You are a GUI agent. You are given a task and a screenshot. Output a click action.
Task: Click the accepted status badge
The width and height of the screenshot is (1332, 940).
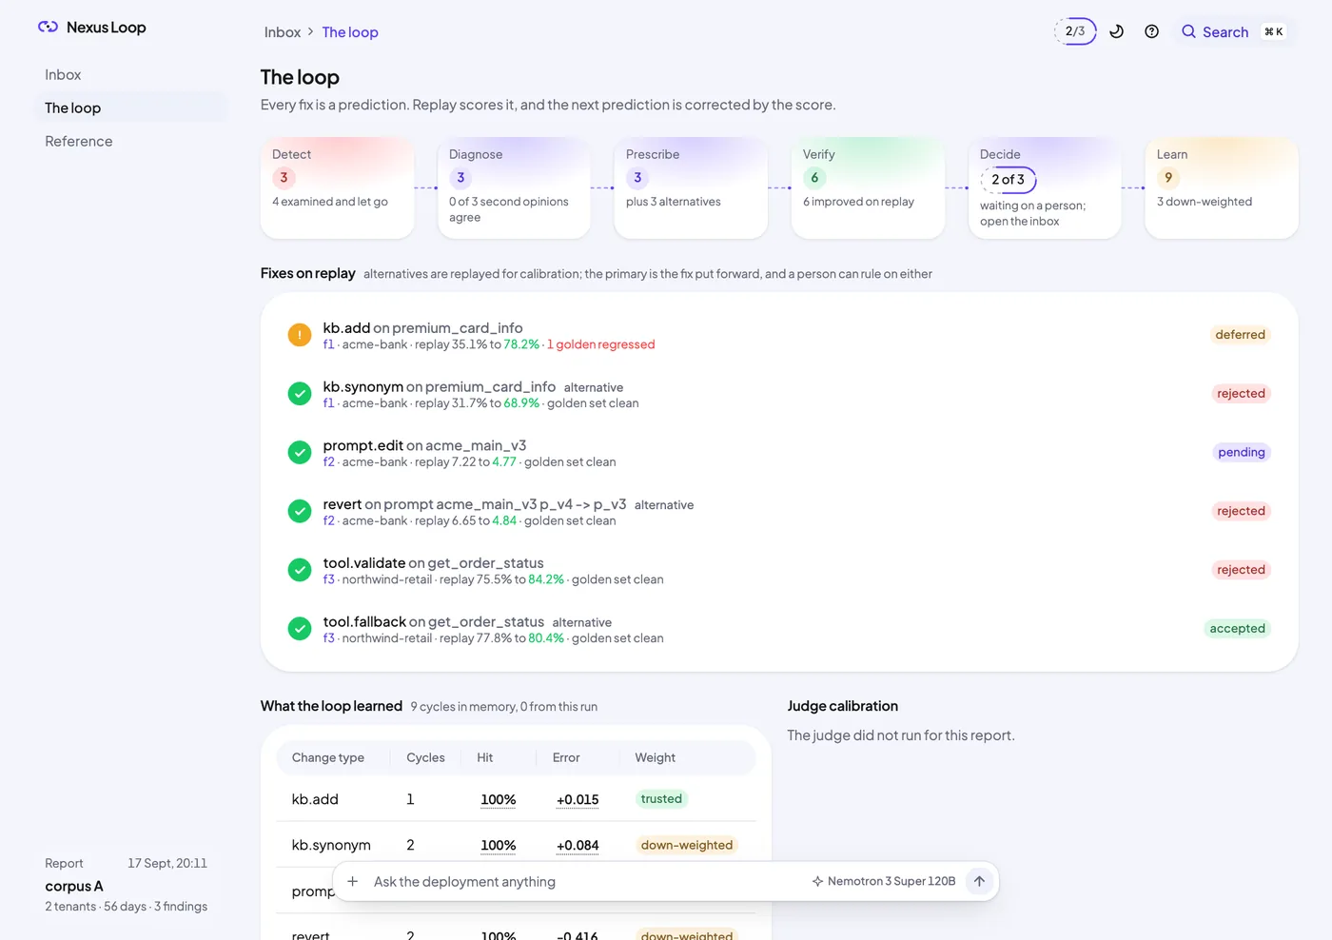1238,629
